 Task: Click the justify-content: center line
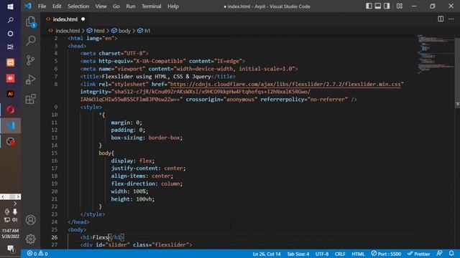148,168
